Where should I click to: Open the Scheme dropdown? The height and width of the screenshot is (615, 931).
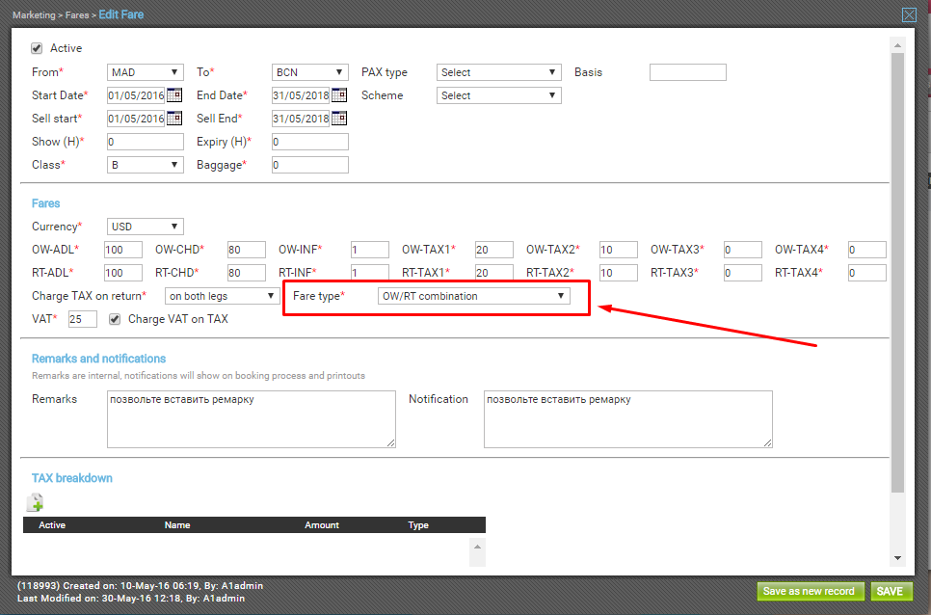click(499, 95)
